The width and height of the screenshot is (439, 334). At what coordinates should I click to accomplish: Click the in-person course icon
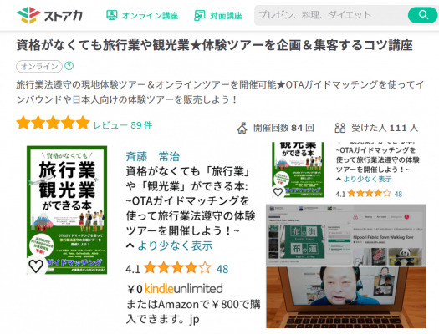click(200, 15)
